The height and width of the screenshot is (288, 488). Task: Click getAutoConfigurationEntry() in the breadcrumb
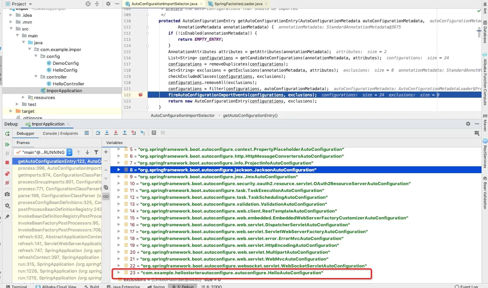(x=250, y=116)
